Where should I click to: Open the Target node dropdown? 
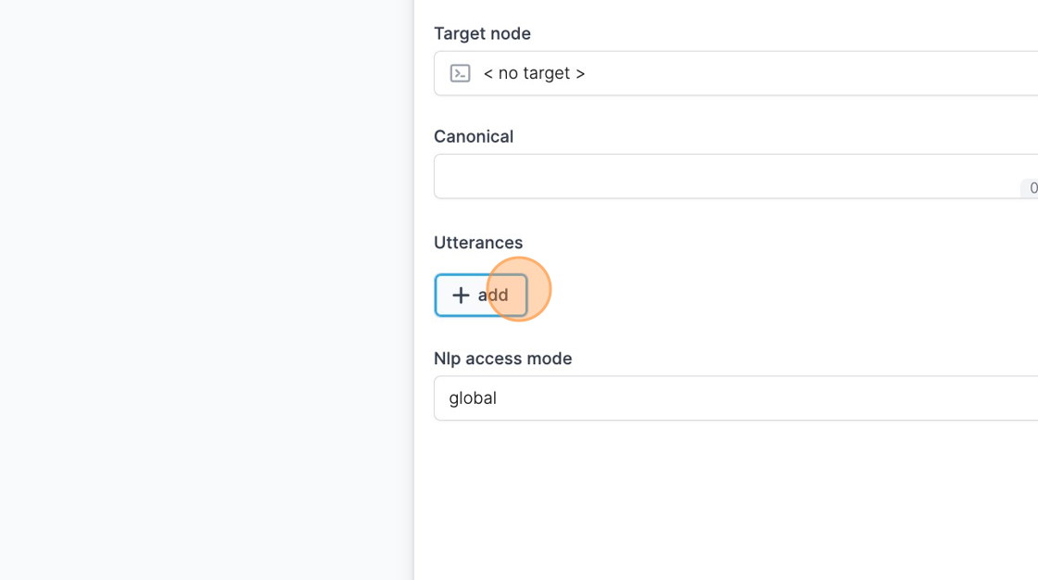click(736, 73)
